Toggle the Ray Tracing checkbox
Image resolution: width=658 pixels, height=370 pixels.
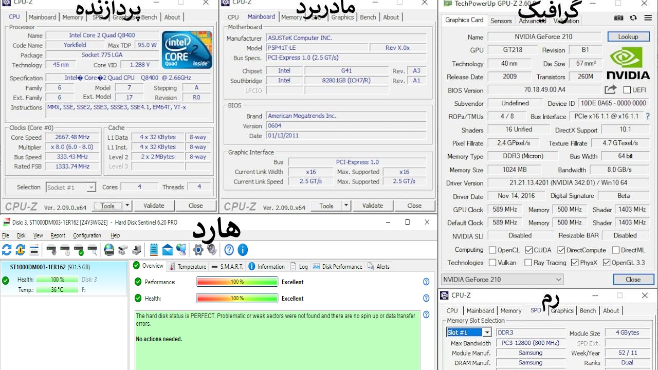pyautogui.click(x=528, y=263)
